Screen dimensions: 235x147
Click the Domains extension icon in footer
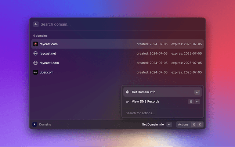click(35, 125)
